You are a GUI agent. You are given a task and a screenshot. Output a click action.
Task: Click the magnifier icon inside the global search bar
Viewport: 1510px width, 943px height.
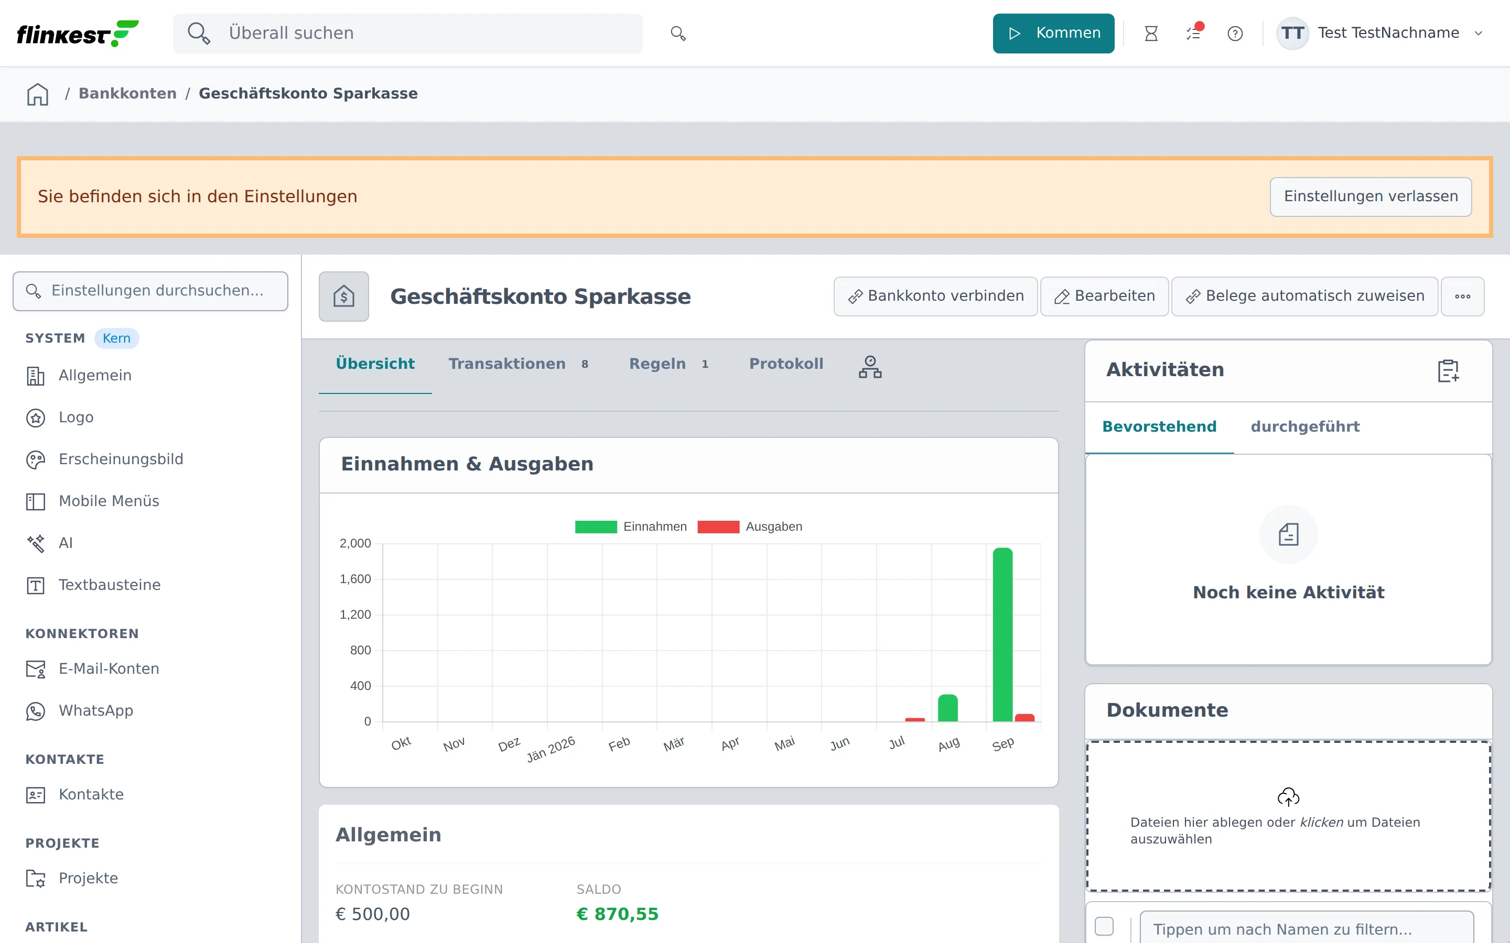click(x=198, y=33)
